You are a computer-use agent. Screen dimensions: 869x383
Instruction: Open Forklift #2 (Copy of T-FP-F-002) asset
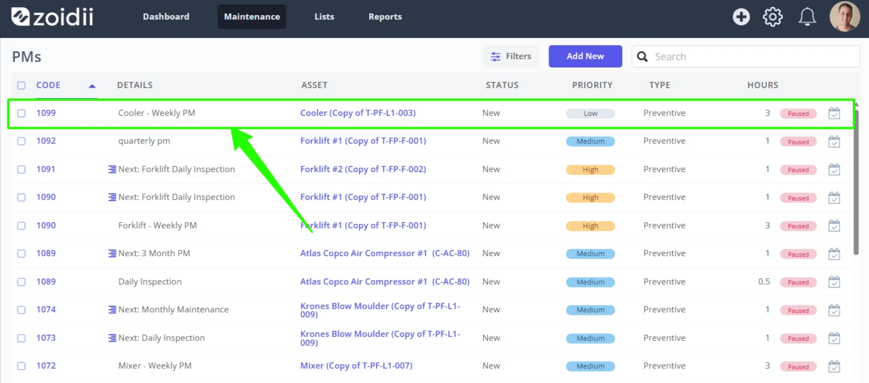[x=363, y=169]
